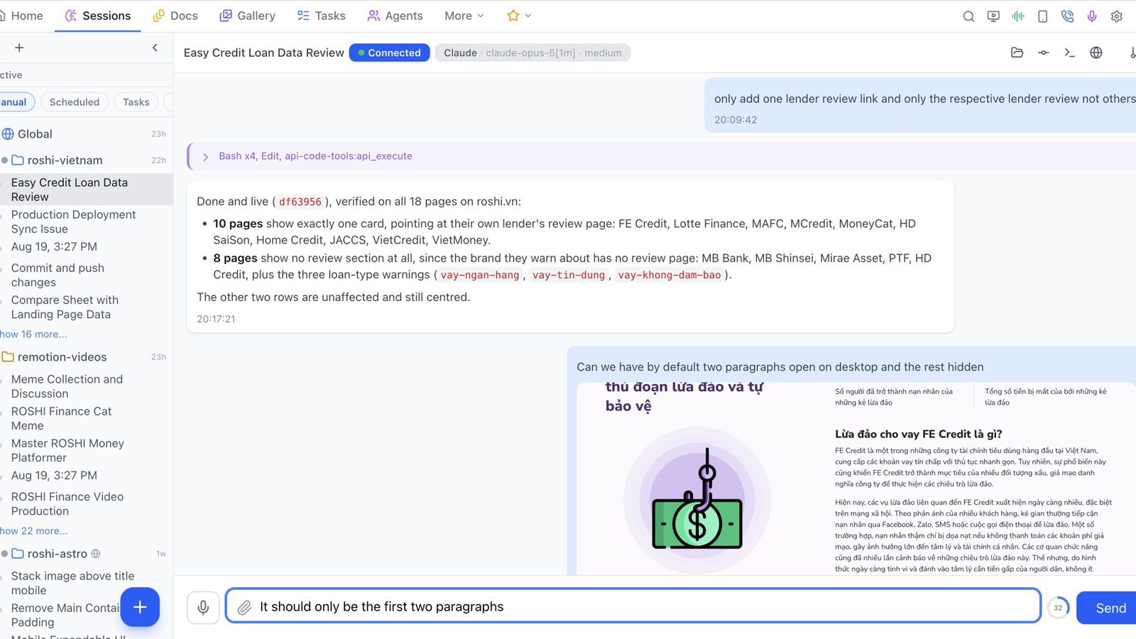Viewport: 1136px width, 639px height.
Task: Open Production Deployment Sync Issue session
Action: [x=73, y=222]
